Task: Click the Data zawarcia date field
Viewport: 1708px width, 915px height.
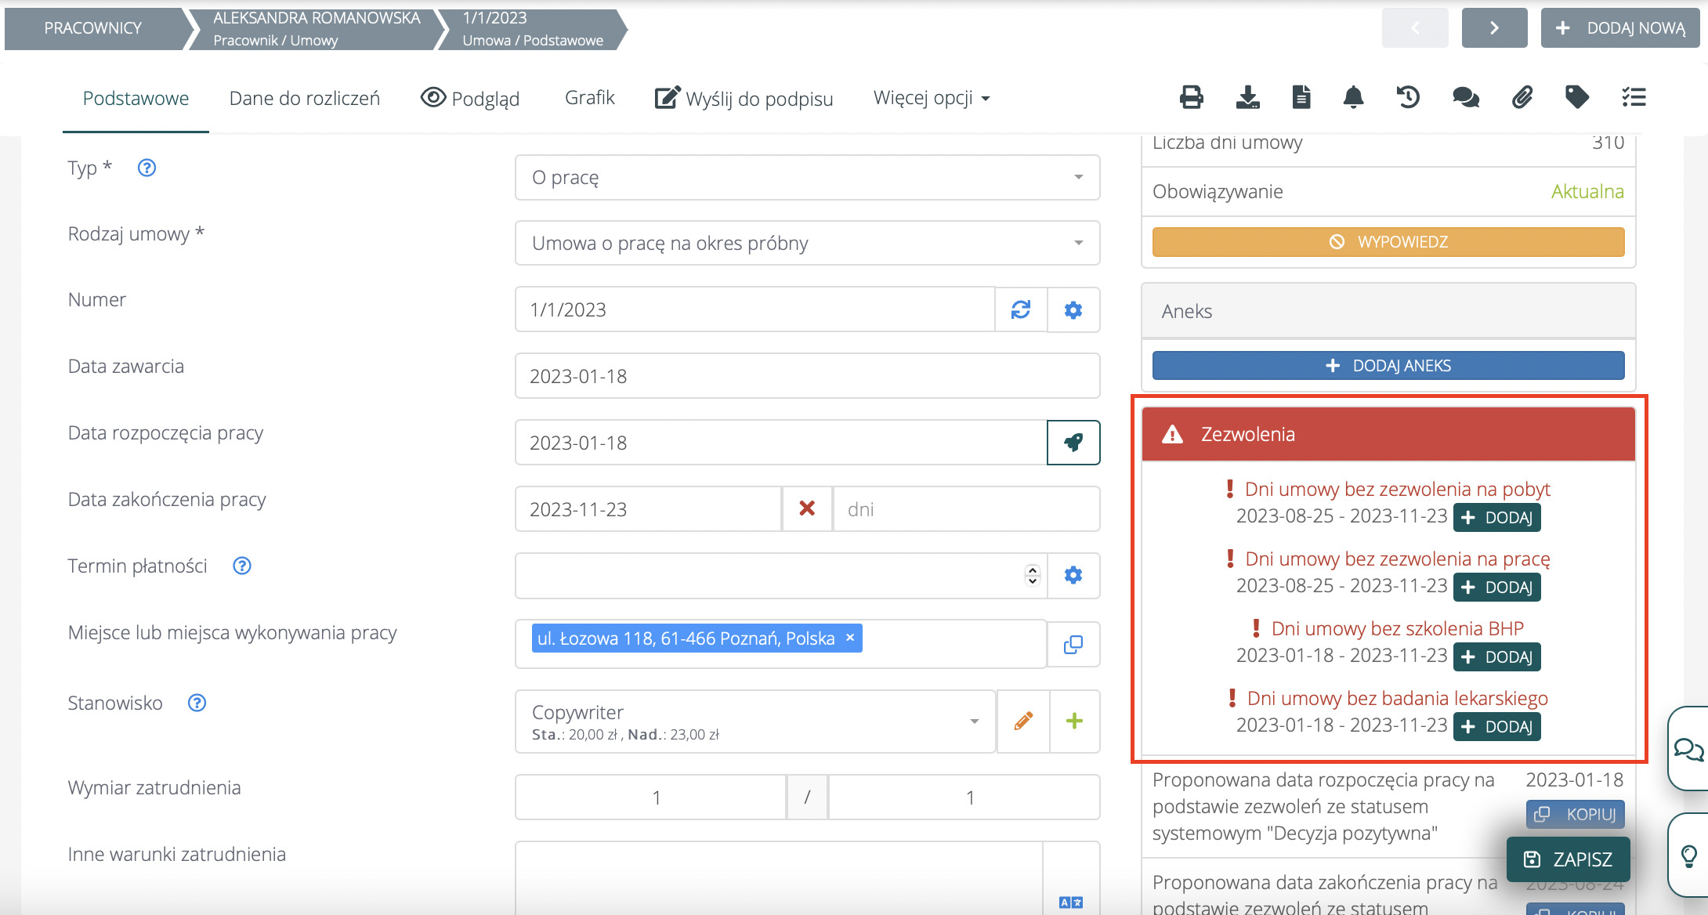Action: click(x=807, y=376)
